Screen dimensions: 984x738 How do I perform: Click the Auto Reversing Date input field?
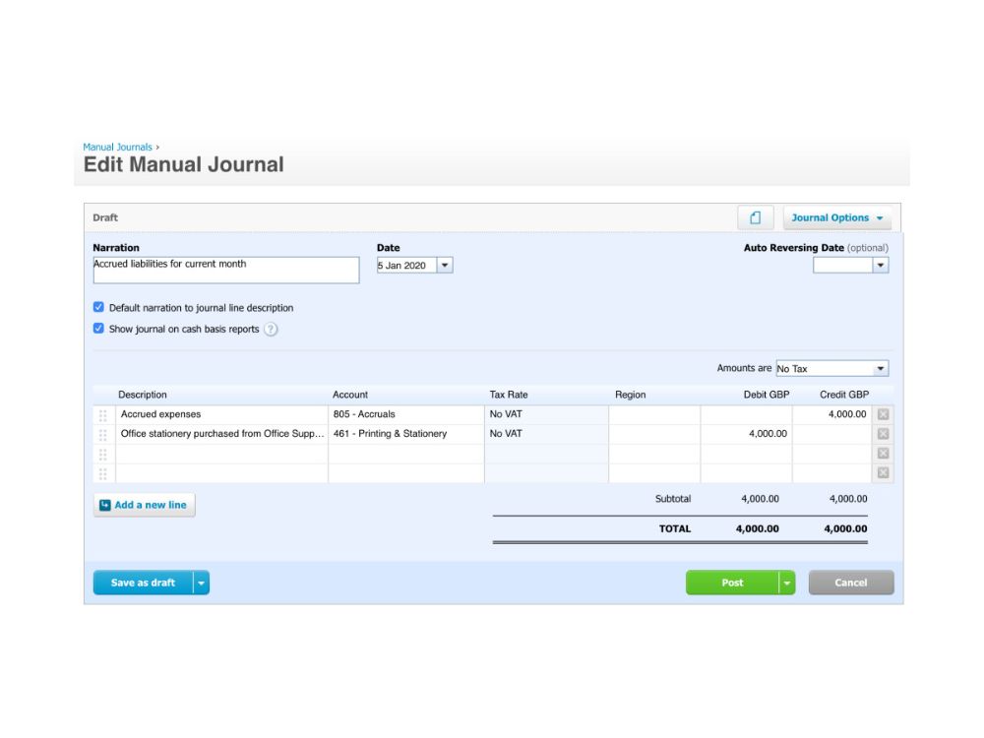(843, 265)
